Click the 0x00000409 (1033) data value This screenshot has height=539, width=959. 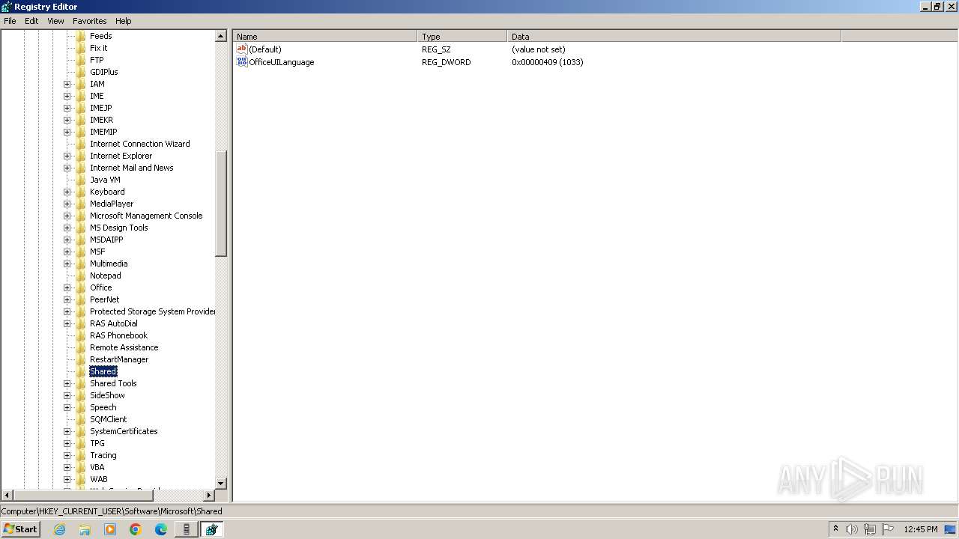tap(548, 62)
